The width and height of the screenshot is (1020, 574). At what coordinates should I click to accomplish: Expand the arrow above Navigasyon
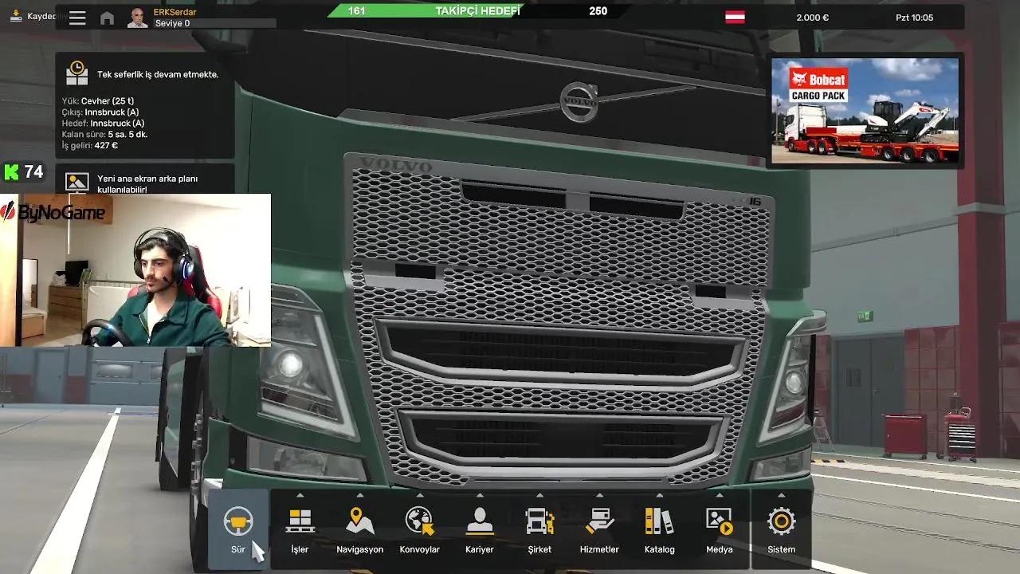click(x=360, y=495)
